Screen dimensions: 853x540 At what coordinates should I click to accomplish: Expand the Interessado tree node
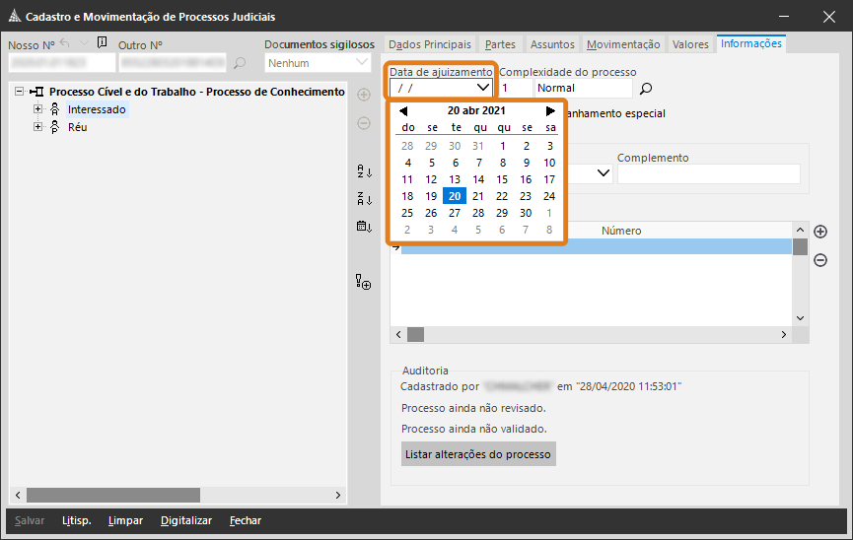click(38, 109)
